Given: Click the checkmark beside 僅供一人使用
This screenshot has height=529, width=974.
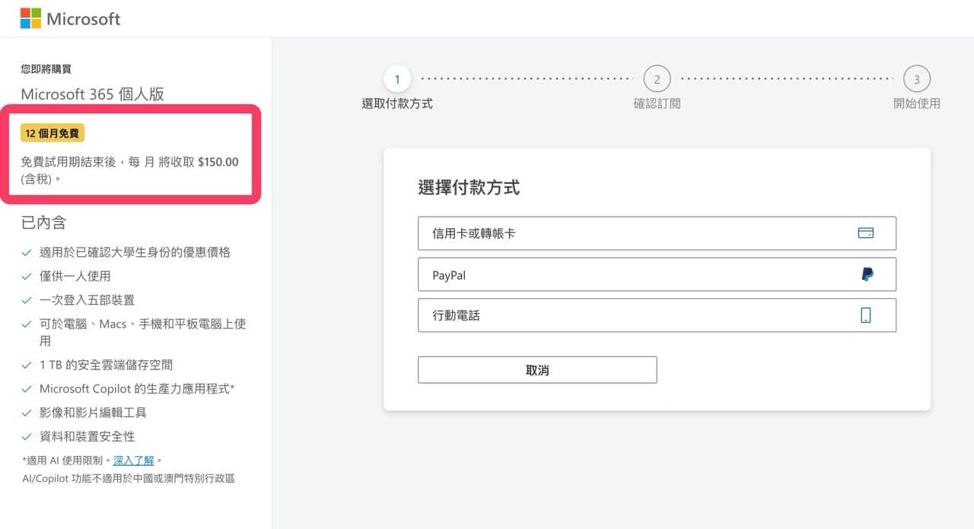Looking at the screenshot, I should (x=27, y=275).
